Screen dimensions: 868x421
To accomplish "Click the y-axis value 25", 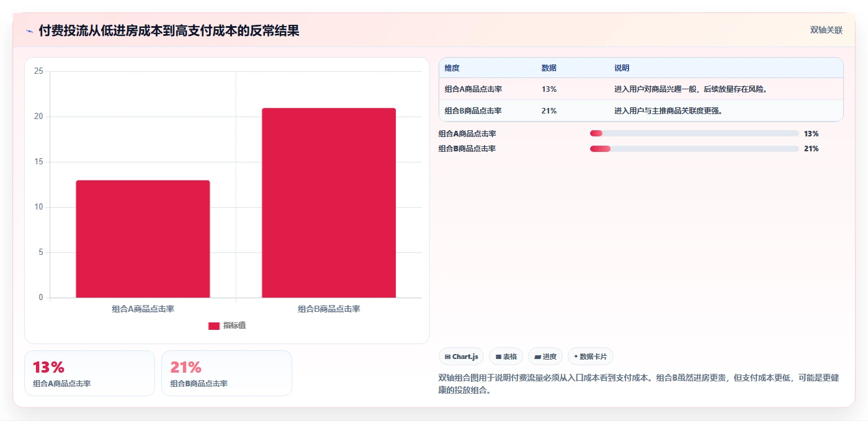I will click(x=38, y=71).
